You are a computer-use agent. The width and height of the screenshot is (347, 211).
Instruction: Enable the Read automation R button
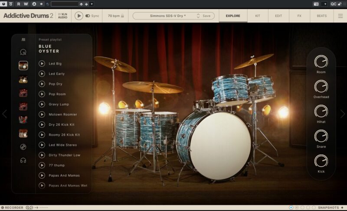pyautogui.click(x=19, y=4)
